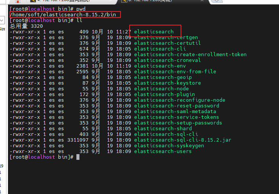
Task: Select the elasticsearch-keystore file name
Action: point(167,83)
